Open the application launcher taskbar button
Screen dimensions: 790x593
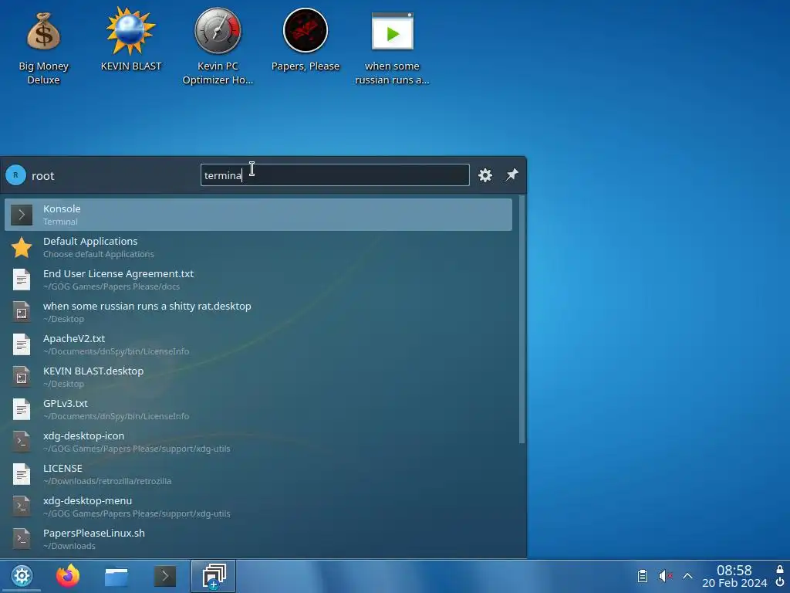22,576
